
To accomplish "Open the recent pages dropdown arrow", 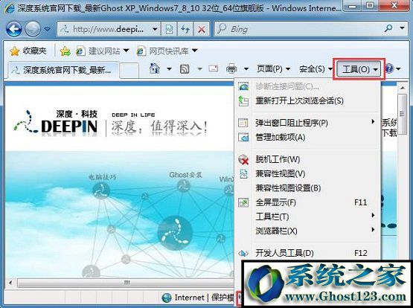I will click(x=48, y=29).
